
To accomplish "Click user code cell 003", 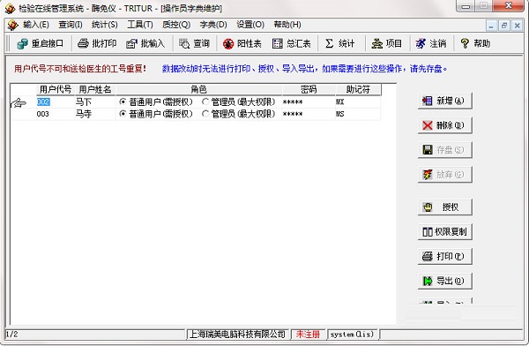I will tap(55, 114).
